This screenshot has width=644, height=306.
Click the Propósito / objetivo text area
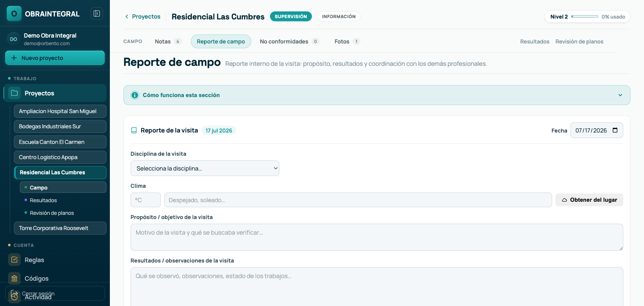tap(377, 237)
